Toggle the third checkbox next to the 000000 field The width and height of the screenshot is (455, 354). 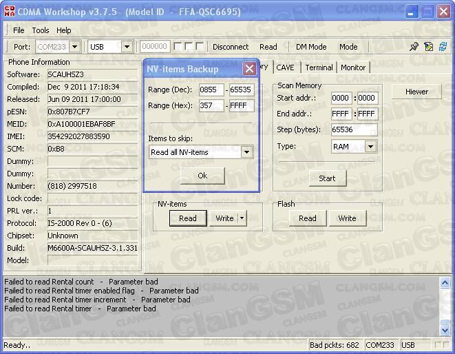[200, 46]
